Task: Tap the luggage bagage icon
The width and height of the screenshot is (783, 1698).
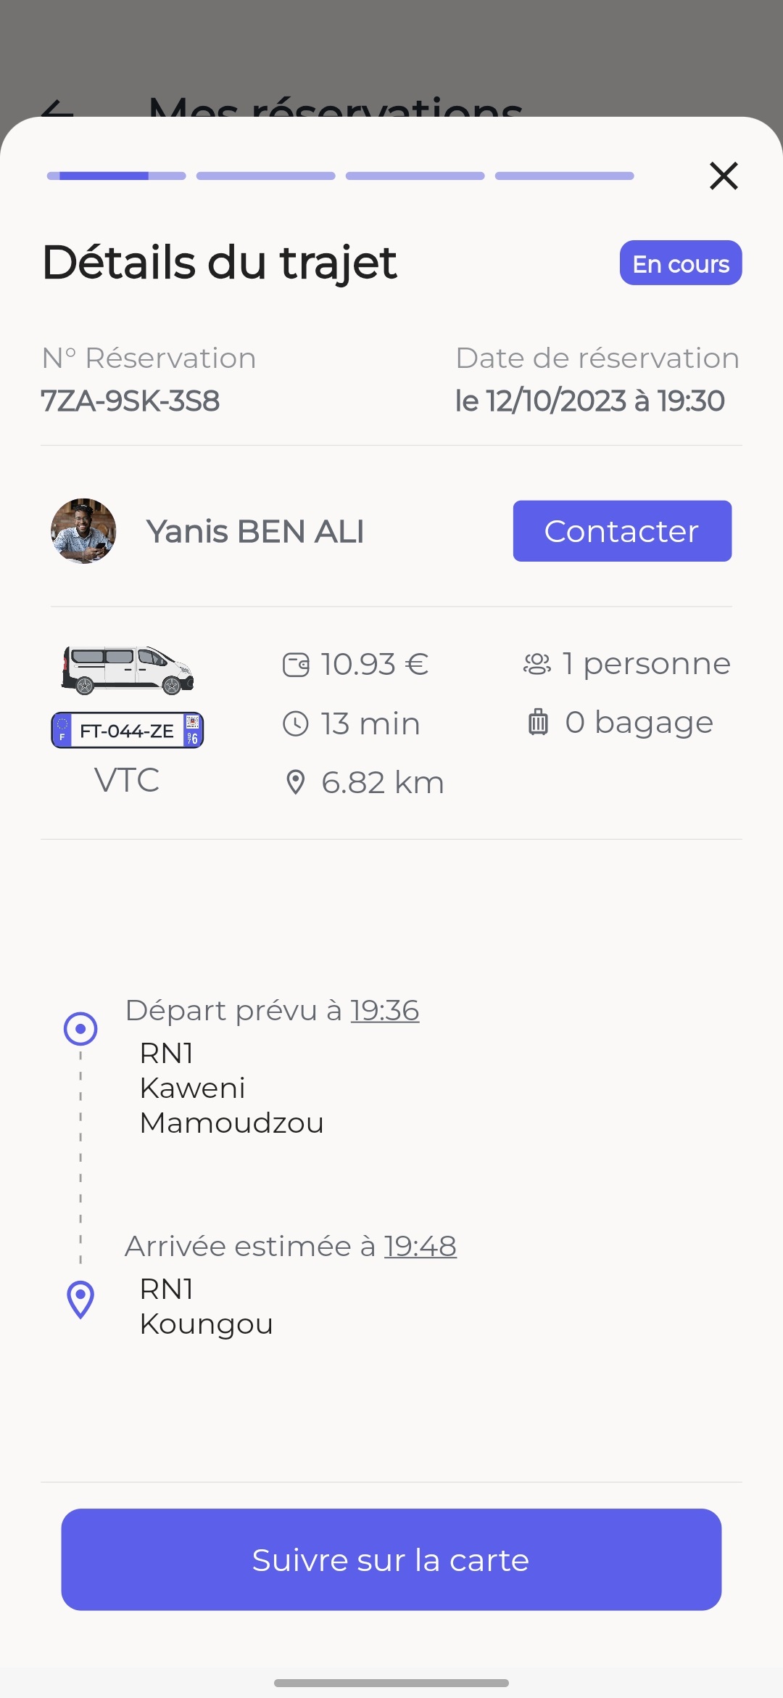Action: [x=538, y=722]
